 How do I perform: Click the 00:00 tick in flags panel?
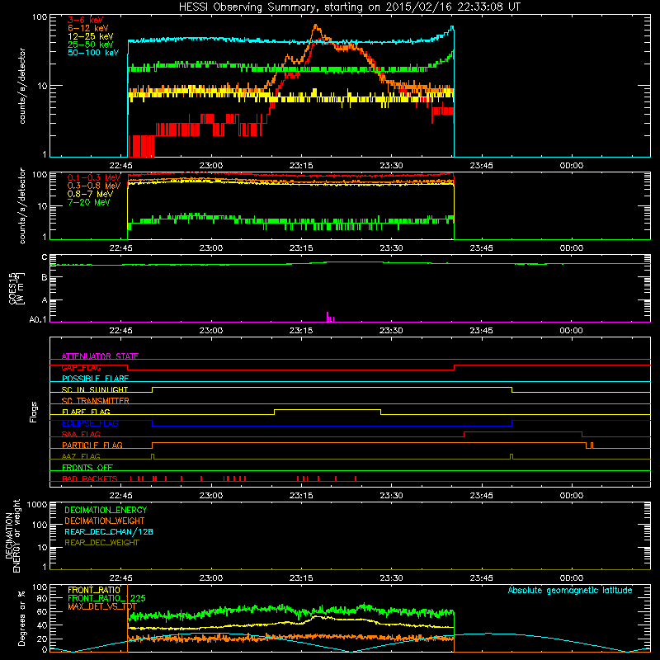(571, 496)
